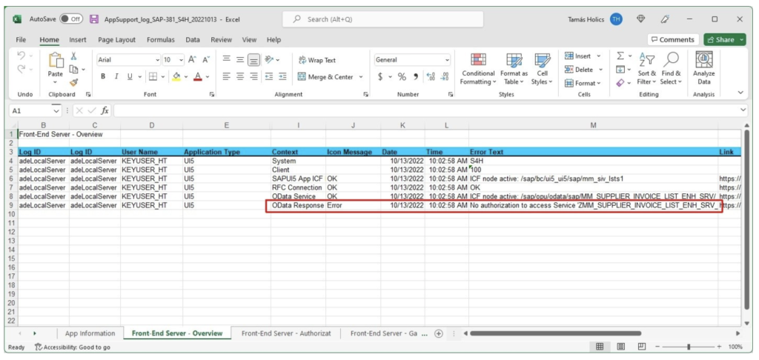The image size is (759, 360).
Task: Open Conditional Formatting dropdown
Action: 478,70
